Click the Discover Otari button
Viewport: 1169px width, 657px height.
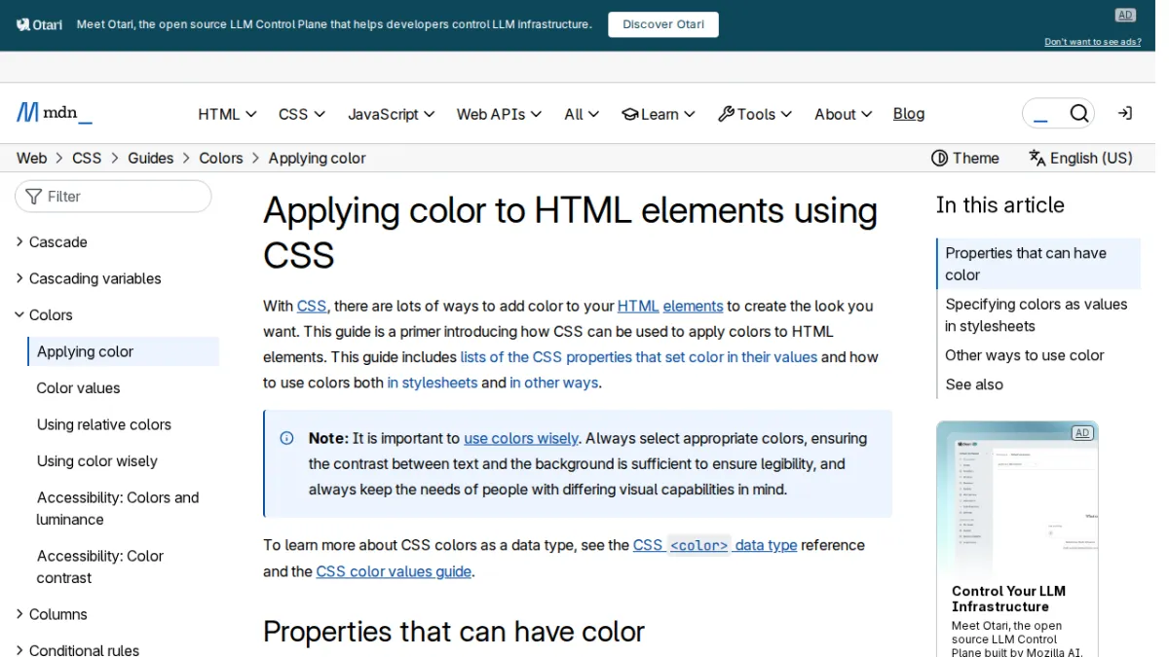(663, 24)
